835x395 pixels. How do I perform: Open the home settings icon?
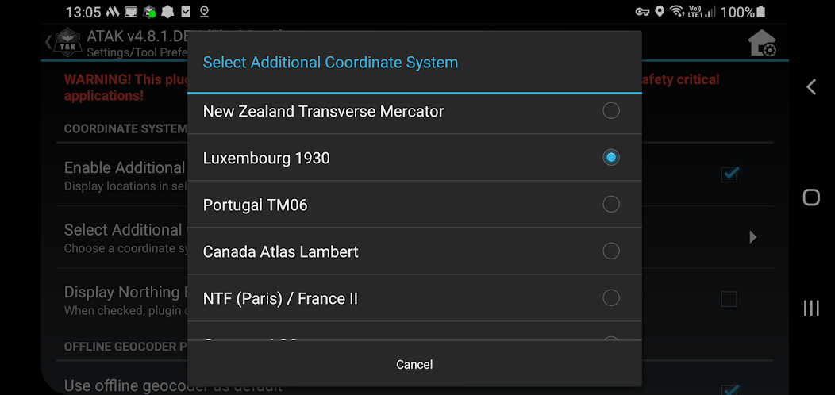[x=762, y=44]
